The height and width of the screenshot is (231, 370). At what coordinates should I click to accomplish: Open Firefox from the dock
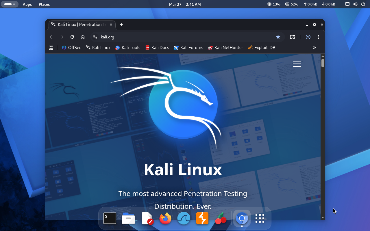(165, 218)
